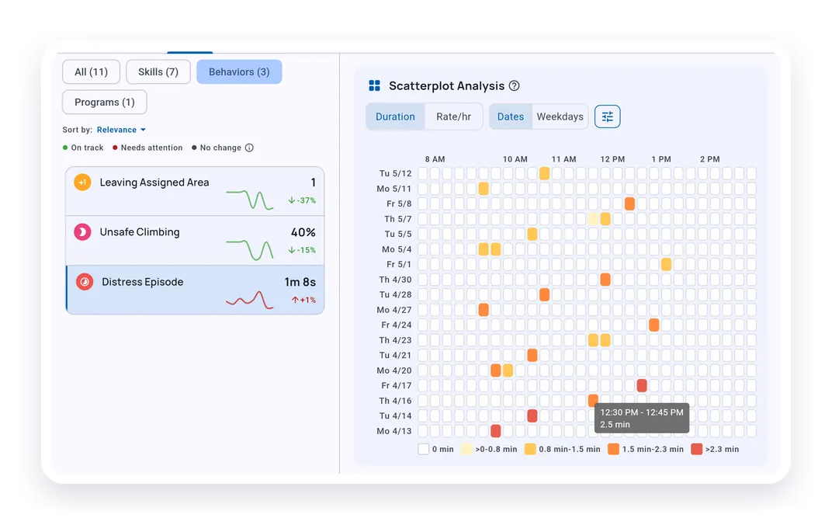
Task: Click the 0.8 min-1.5 min legend swatch
Action: 530,449
